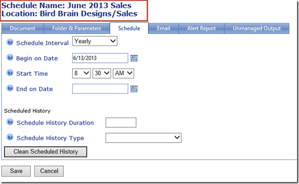Switch to the Document tab
The width and height of the screenshot is (299, 184).
[23, 28]
